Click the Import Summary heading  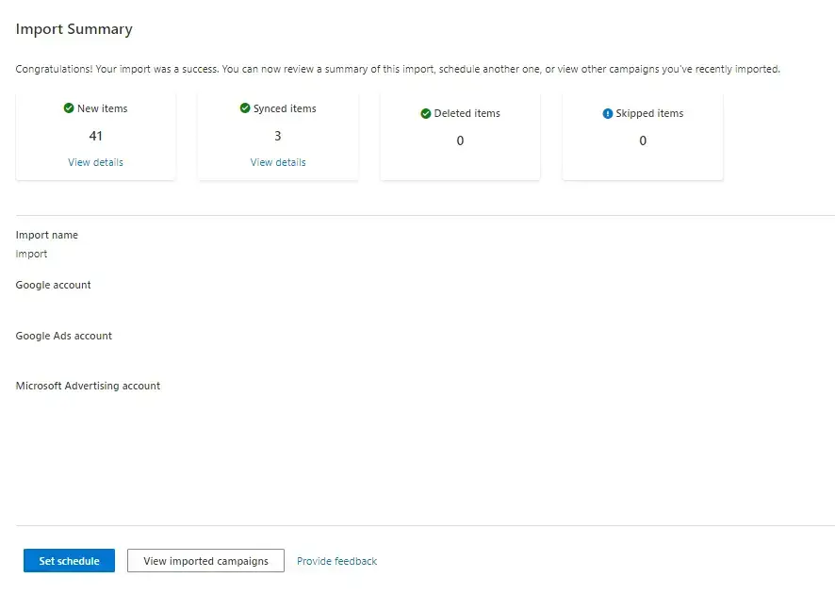[74, 29]
